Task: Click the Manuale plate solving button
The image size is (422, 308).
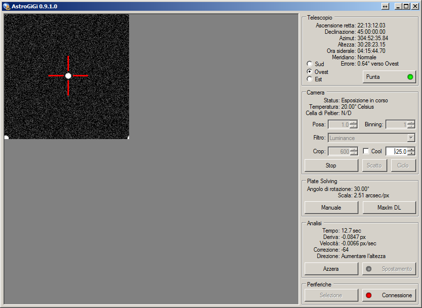Action: (x=331, y=208)
